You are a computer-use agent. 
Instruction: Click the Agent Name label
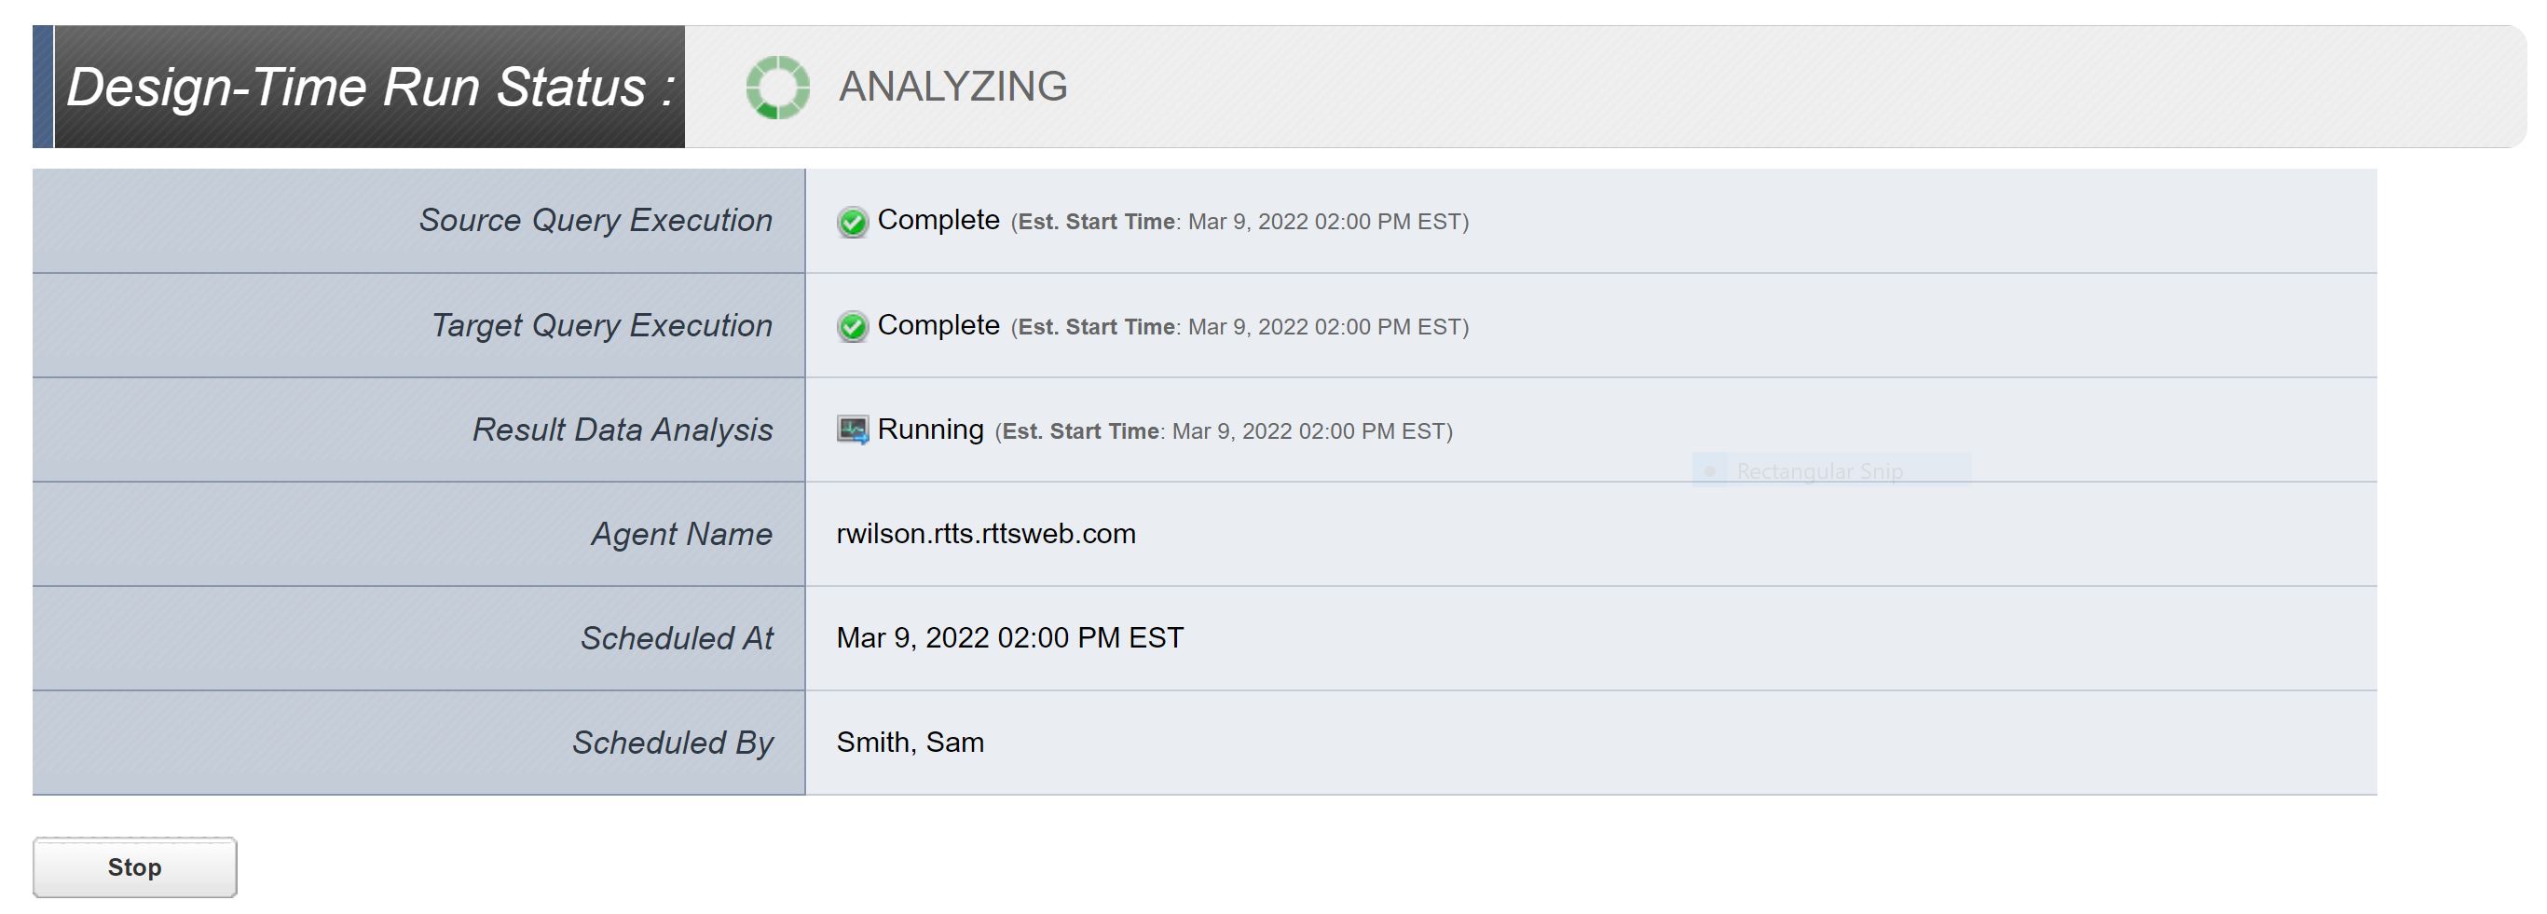click(681, 534)
